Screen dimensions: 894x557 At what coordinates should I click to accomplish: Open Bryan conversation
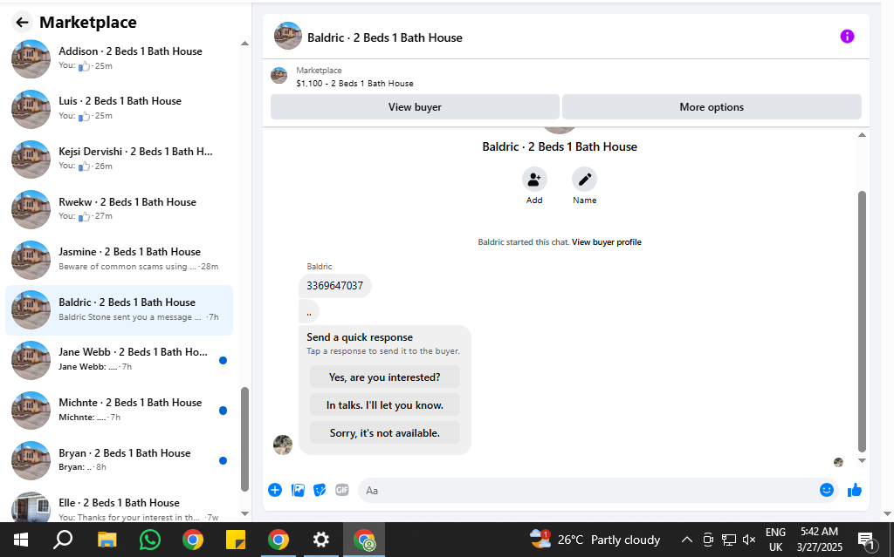[x=119, y=460]
